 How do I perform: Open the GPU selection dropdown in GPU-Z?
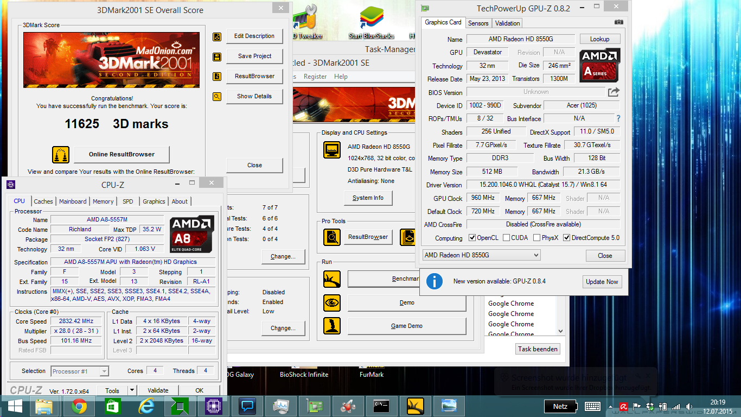[482, 255]
